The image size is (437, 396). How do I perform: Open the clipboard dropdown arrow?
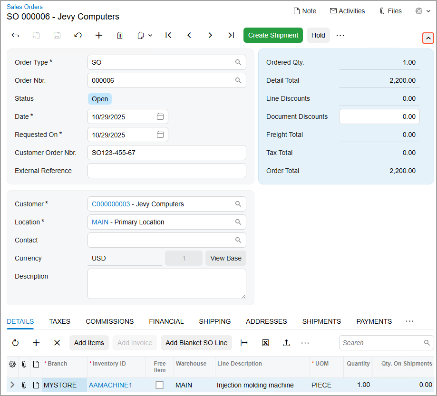point(150,35)
